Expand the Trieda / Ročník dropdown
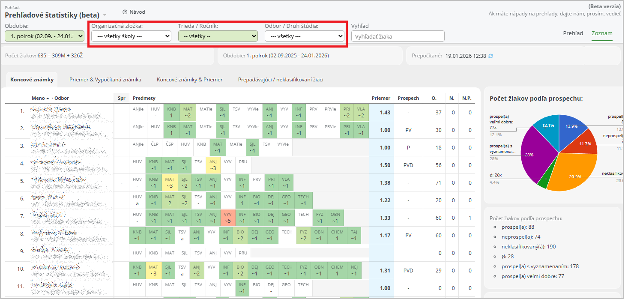625x299 pixels. [218, 36]
